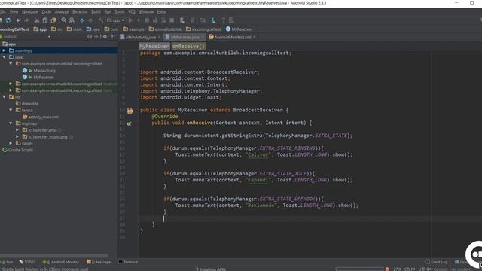This screenshot has width=482, height=271.
Task: Click Scroll from Source target icon in the Project panel
Action: [x=90, y=37]
